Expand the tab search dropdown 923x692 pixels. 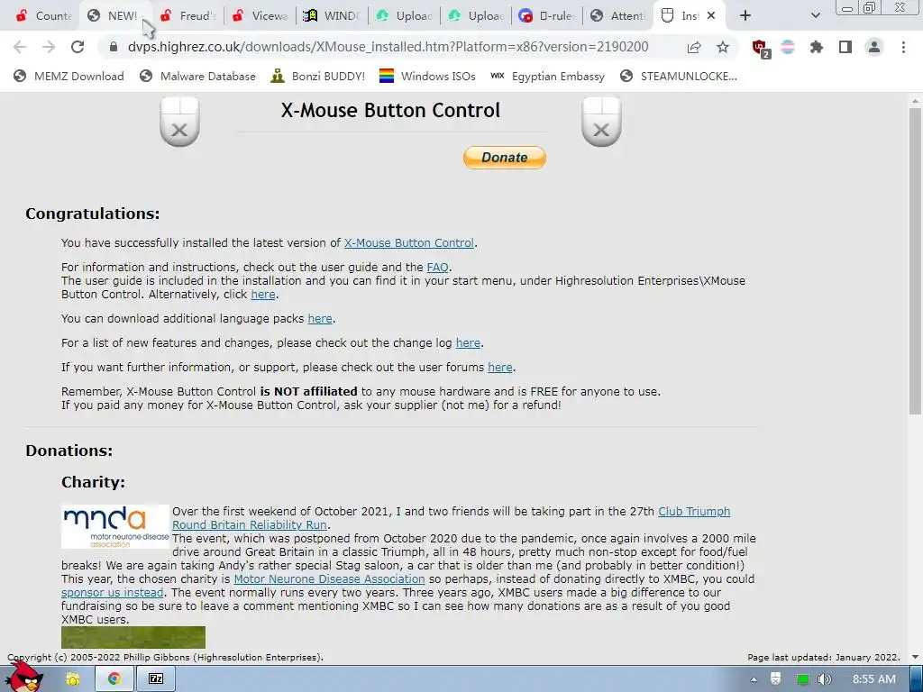pos(815,16)
